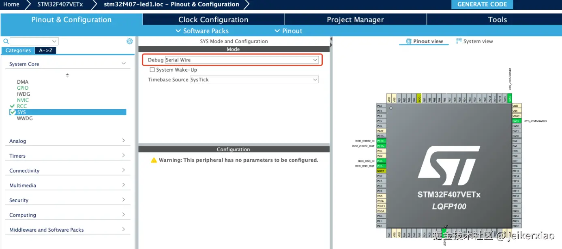Select the PA11 pin on the chip

(x=517, y=131)
